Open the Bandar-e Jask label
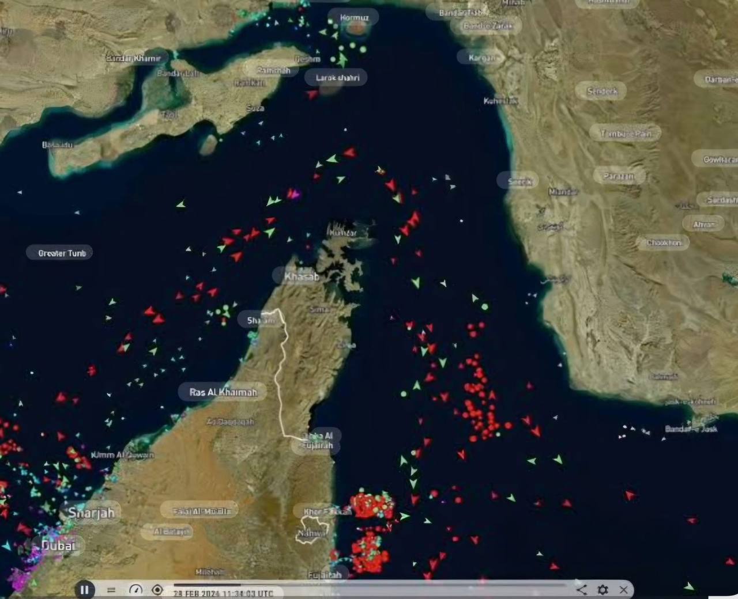The height and width of the screenshot is (599, 738). tap(691, 429)
